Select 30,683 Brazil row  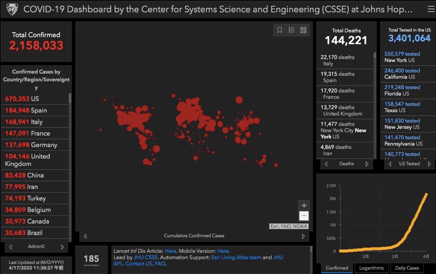click(35, 233)
